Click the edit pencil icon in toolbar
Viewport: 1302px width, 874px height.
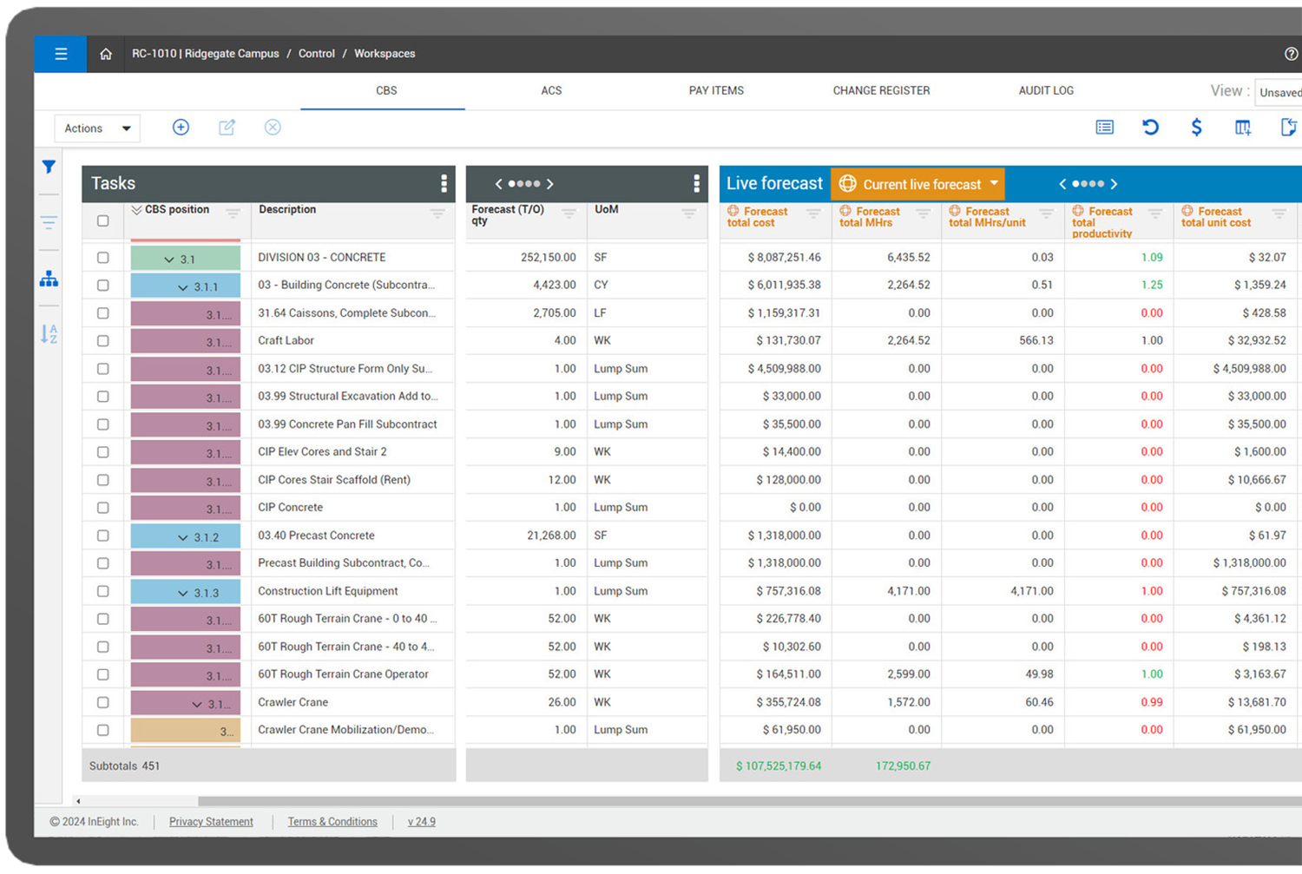[x=227, y=128]
